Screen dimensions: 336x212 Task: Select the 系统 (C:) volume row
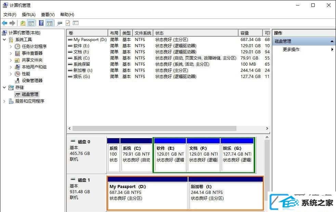coord(168,58)
